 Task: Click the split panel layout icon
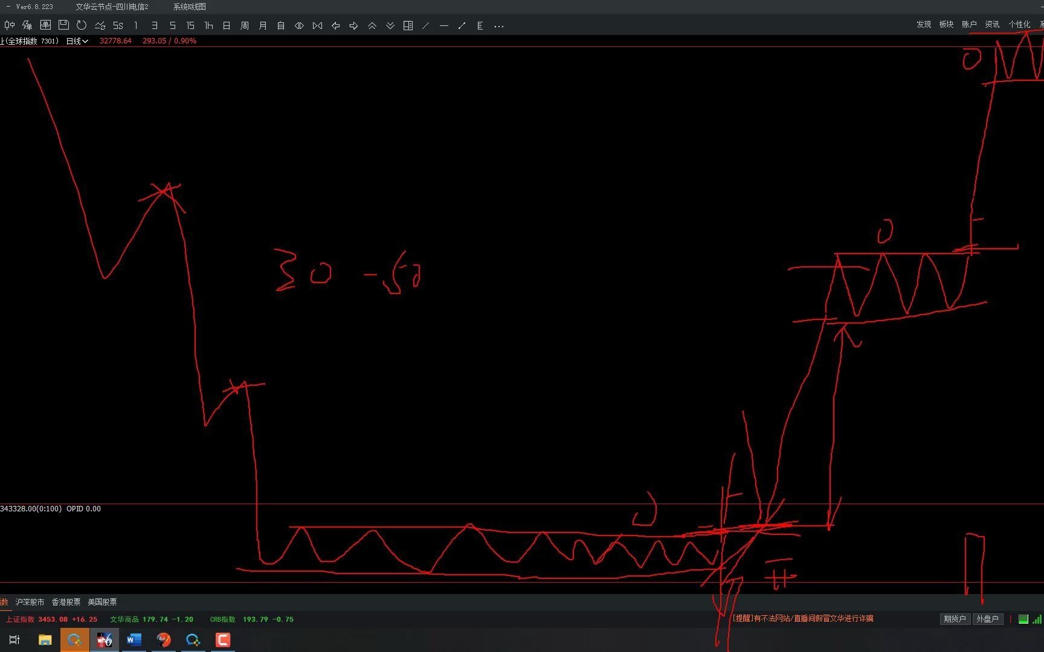[408, 25]
